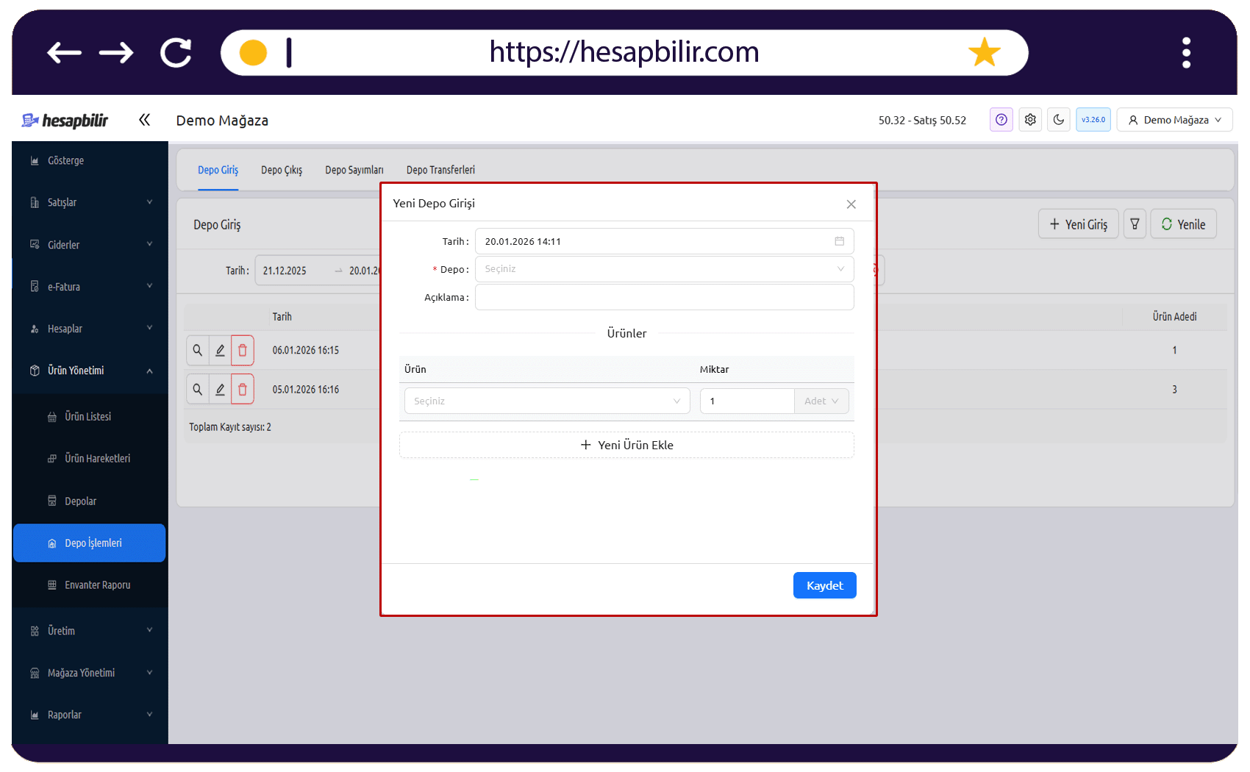1250x772 pixels.
Task: Open settings gear icon in header
Action: tap(1030, 120)
